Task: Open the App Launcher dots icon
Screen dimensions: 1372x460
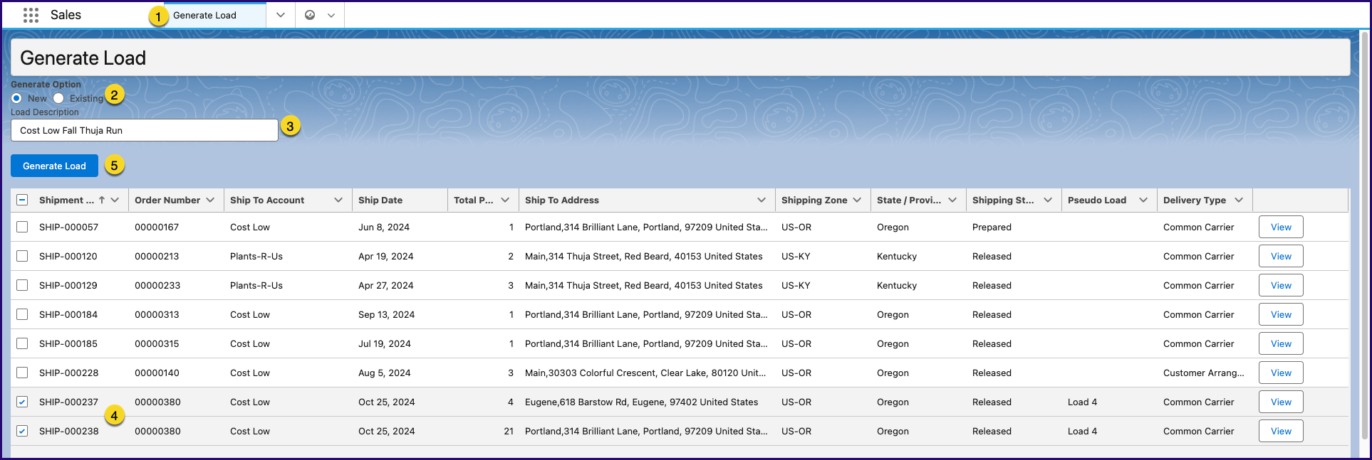Action: (31, 15)
